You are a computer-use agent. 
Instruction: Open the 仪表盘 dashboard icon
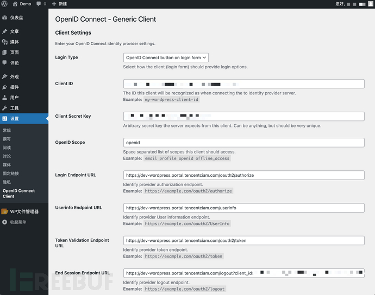(x=4, y=17)
